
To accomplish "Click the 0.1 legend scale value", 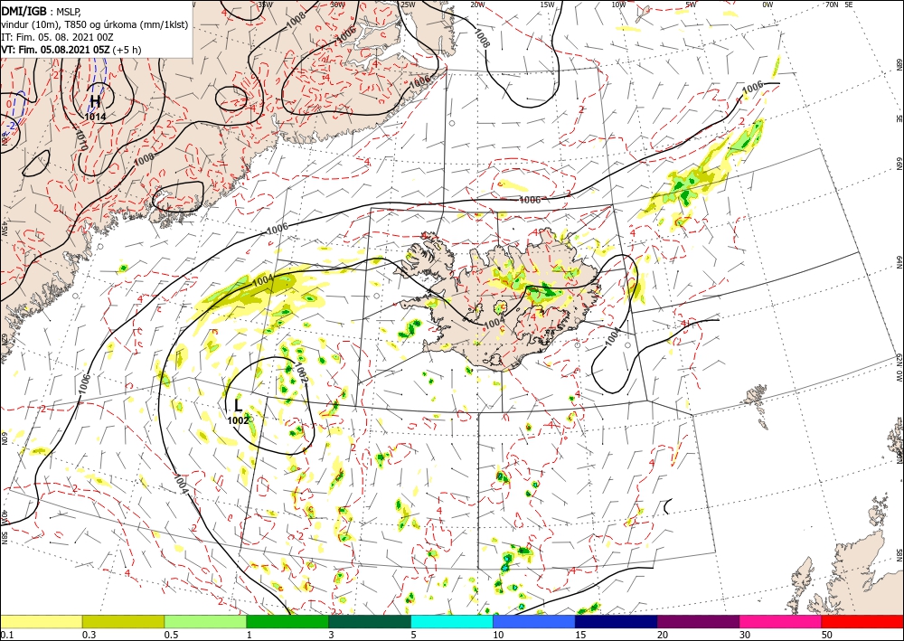I will click(x=7, y=635).
